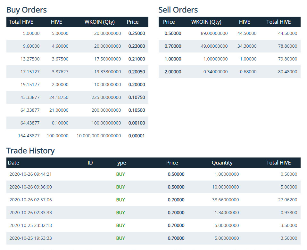
Task: Click buy price 0.20000
Action: click(x=137, y=85)
